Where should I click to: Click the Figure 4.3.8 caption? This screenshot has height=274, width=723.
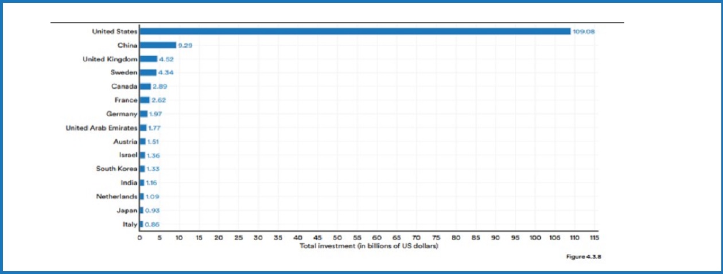(x=583, y=256)
